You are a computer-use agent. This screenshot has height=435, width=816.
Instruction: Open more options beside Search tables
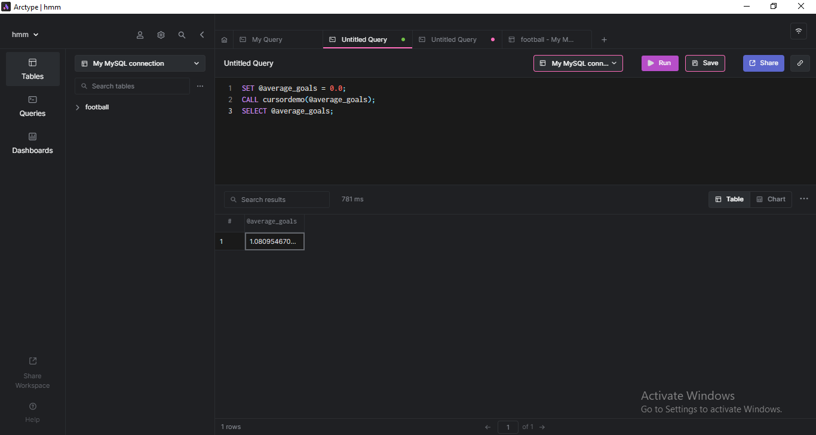tap(200, 86)
